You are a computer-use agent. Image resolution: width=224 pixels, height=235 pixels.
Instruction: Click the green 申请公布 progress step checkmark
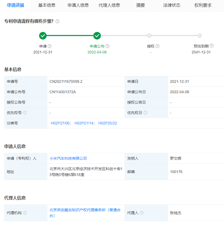point(97,36)
